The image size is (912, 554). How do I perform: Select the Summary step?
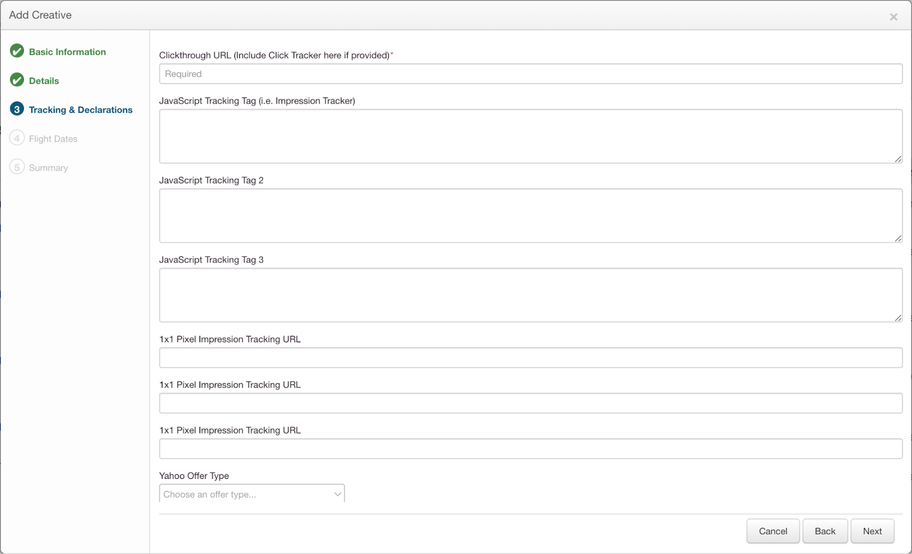pos(48,168)
